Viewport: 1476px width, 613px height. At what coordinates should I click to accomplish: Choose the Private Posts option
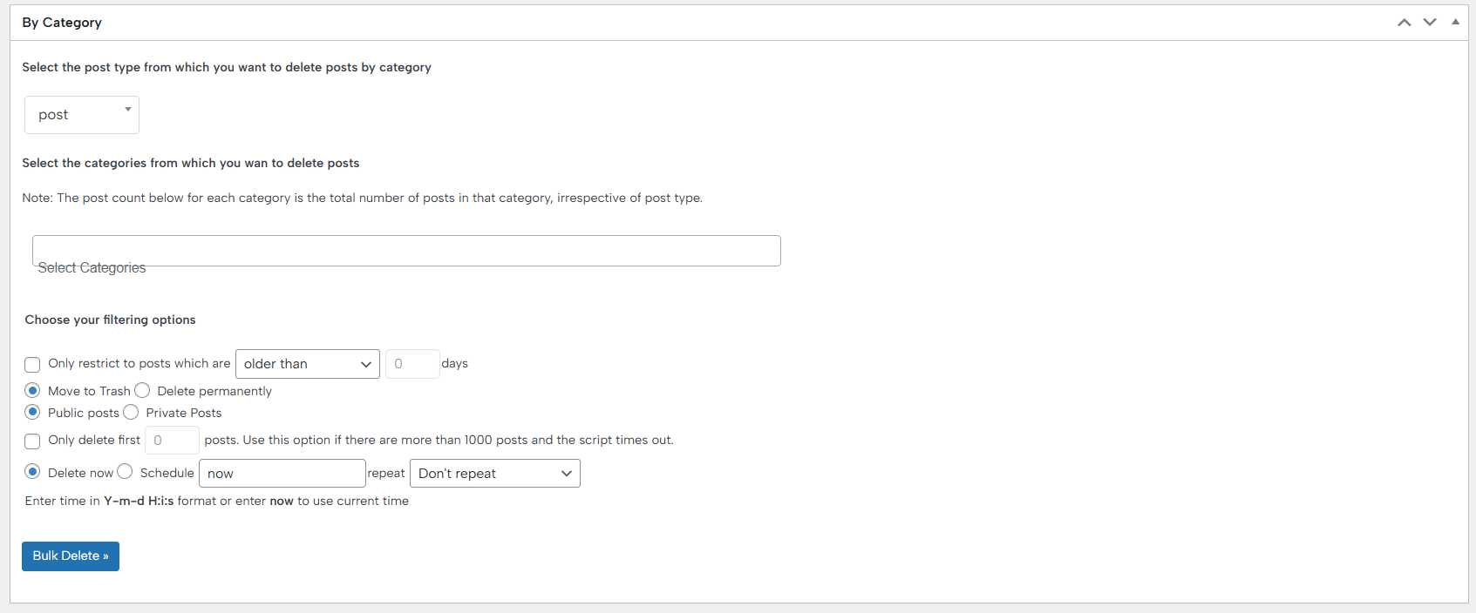(132, 412)
